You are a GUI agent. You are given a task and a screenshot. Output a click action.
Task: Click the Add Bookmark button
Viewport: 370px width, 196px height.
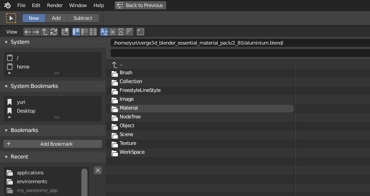pyautogui.click(x=53, y=144)
